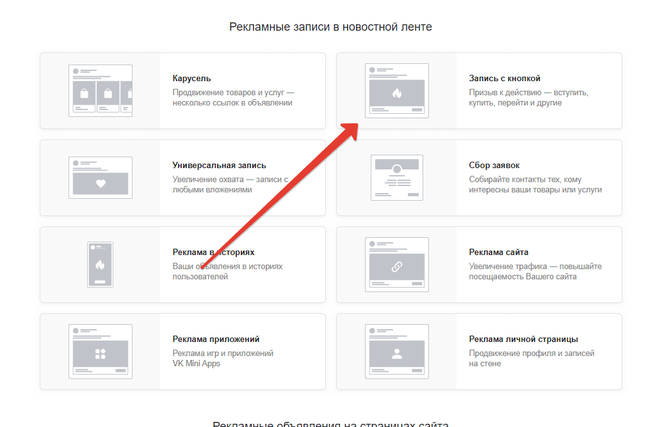Click the Запись с кнопкой preview icon
Viewport: 655px width, 427px height.
point(397,91)
